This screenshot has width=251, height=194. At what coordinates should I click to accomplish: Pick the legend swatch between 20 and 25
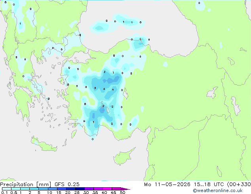click(x=71, y=189)
